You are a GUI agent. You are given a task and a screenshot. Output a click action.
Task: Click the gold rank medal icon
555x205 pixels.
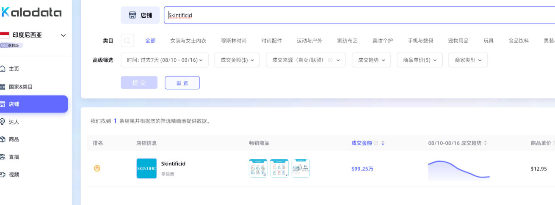[97, 169]
